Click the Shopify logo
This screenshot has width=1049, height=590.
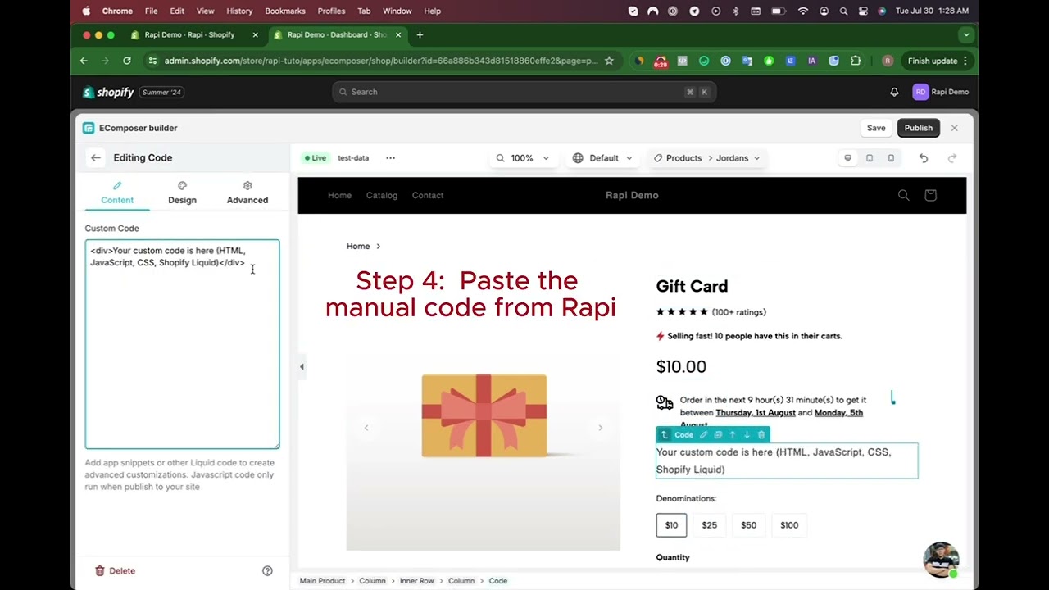108,92
